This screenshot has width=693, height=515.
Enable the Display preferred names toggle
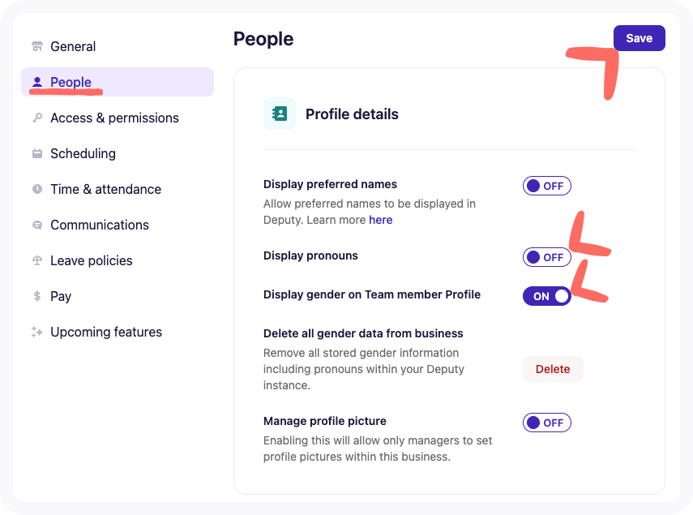coord(546,186)
